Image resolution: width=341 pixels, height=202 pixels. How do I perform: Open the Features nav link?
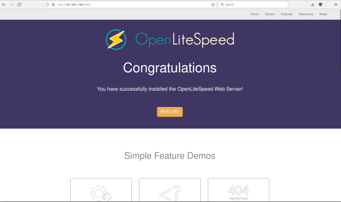287,14
